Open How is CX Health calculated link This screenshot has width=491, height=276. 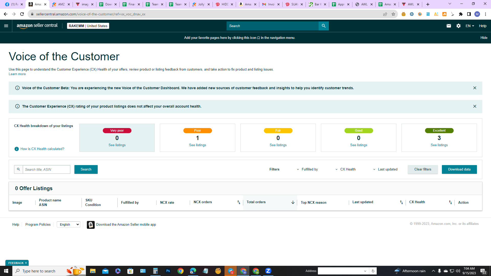click(x=42, y=149)
